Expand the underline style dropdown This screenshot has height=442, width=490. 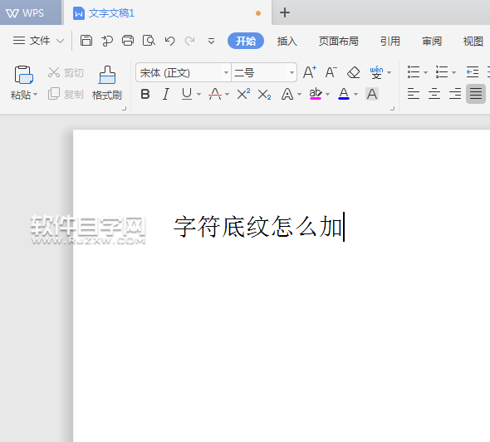(199, 94)
